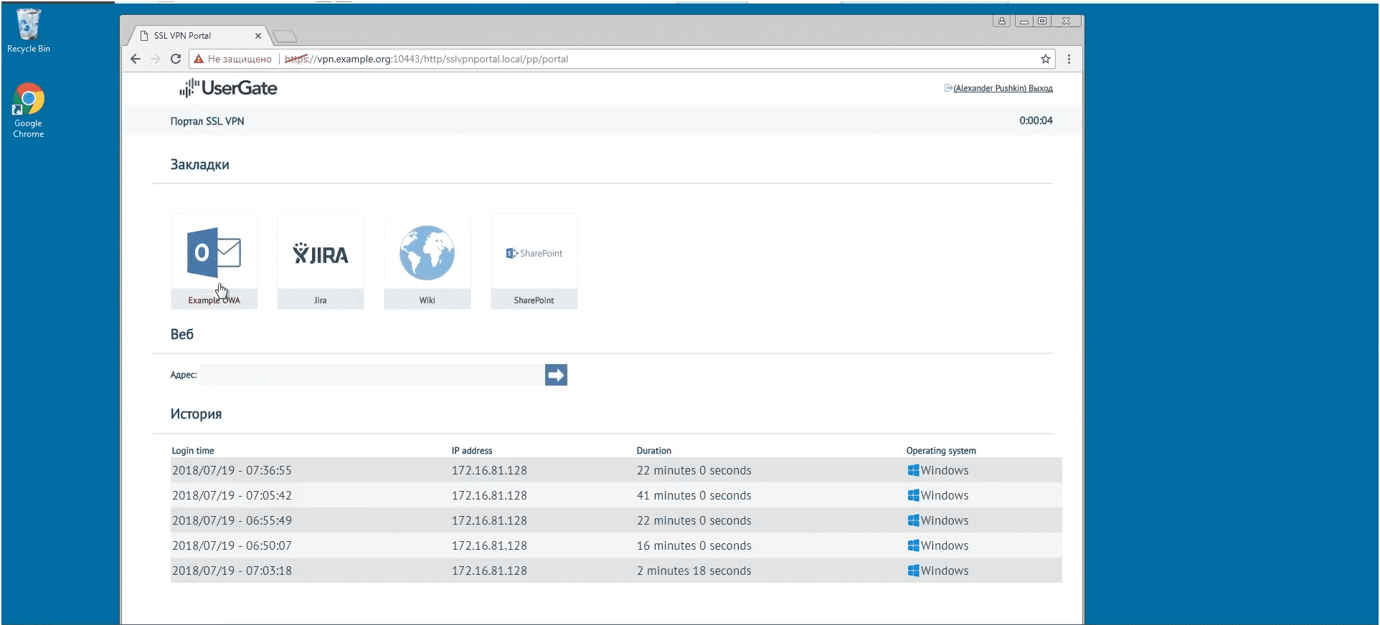Click the Chrome profile user icon
This screenshot has width=1380, height=625.
1001,21
